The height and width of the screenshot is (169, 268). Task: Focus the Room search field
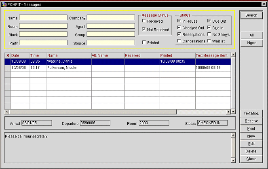(x=43, y=26)
